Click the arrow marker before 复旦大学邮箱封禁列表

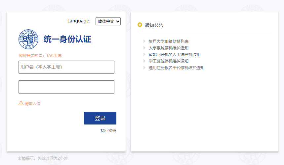click(x=144, y=41)
